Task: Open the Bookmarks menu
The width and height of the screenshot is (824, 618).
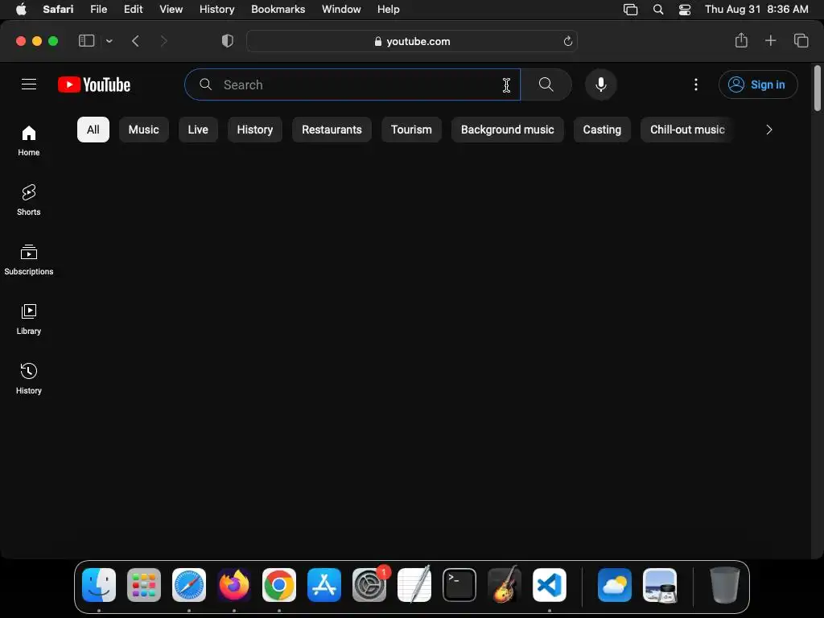Action: (278, 10)
